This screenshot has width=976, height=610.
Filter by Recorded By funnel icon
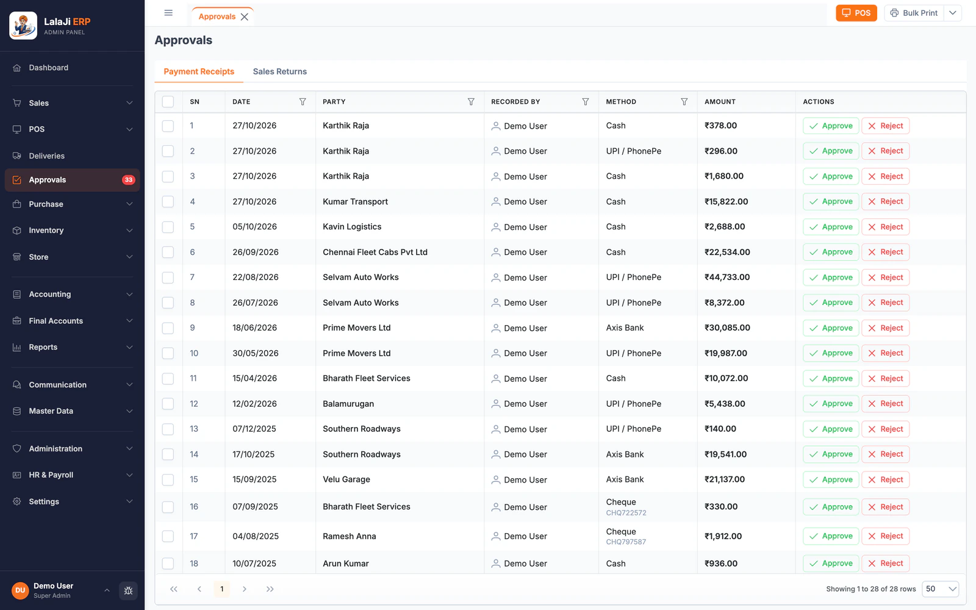(x=586, y=102)
